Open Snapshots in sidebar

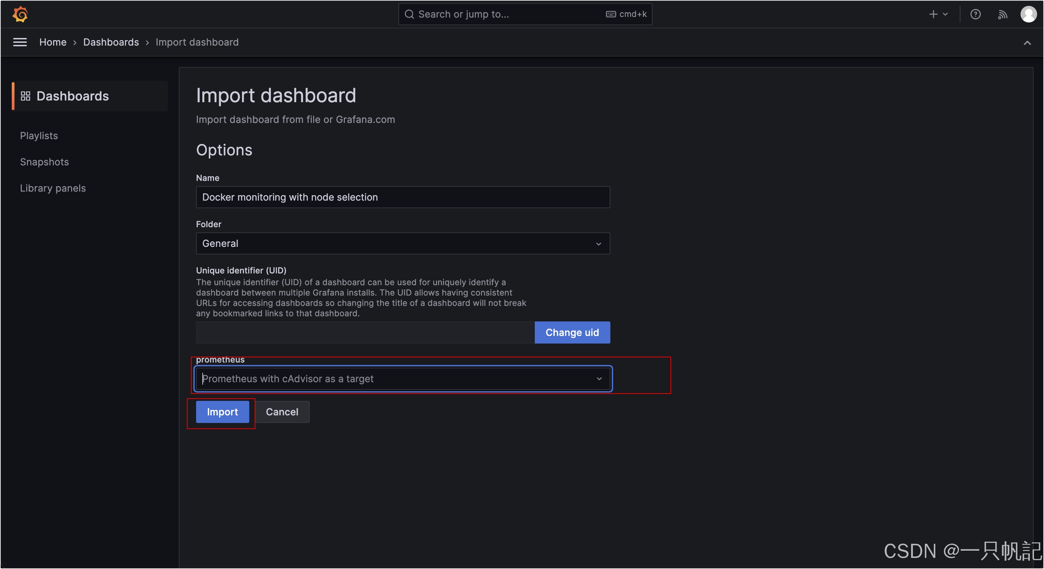[44, 162]
